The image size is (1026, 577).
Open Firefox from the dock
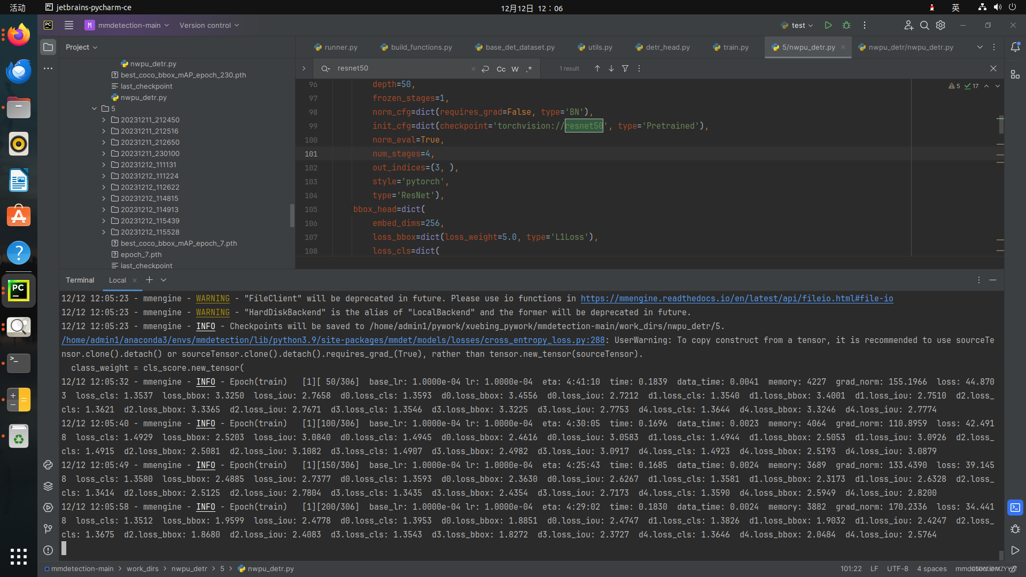19,35
